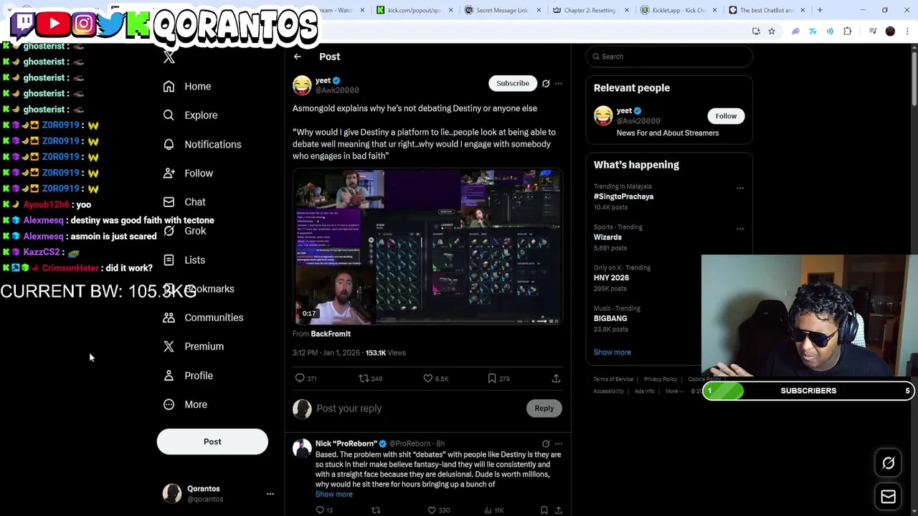Click Terms of Service footer link
This screenshot has width=918, height=516.
[x=613, y=379]
